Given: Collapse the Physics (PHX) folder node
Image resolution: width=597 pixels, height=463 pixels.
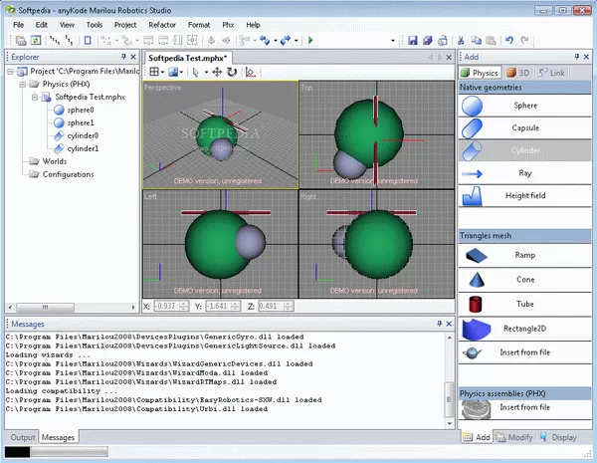Looking at the screenshot, I should (x=23, y=84).
